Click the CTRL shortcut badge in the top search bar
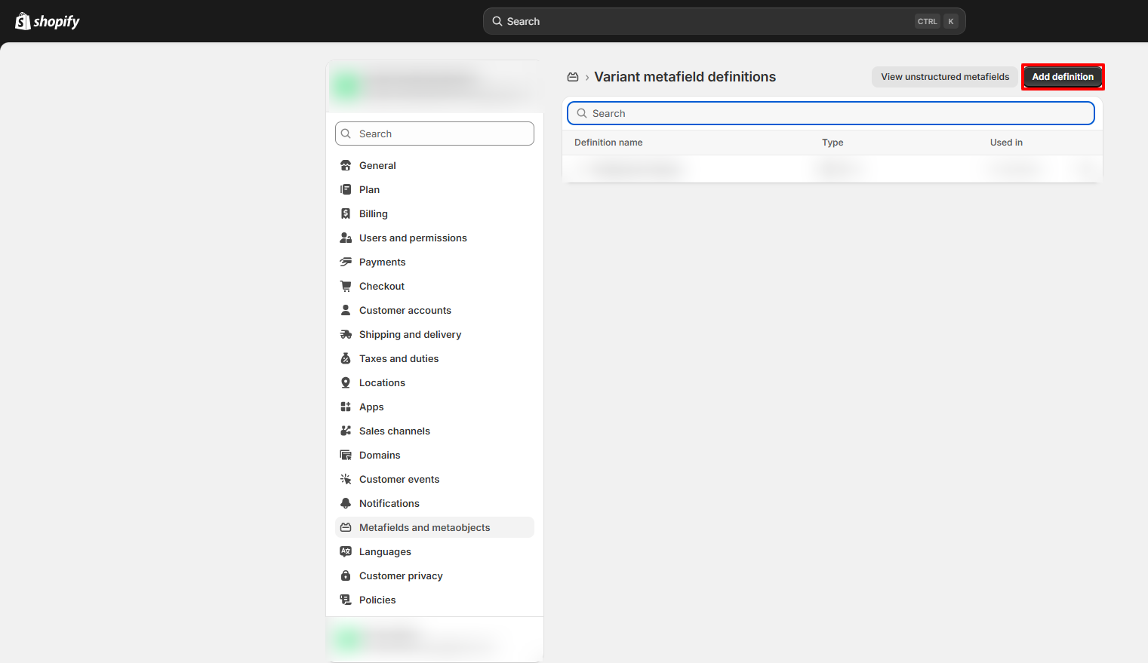Viewport: 1148px width, 663px height. click(928, 21)
